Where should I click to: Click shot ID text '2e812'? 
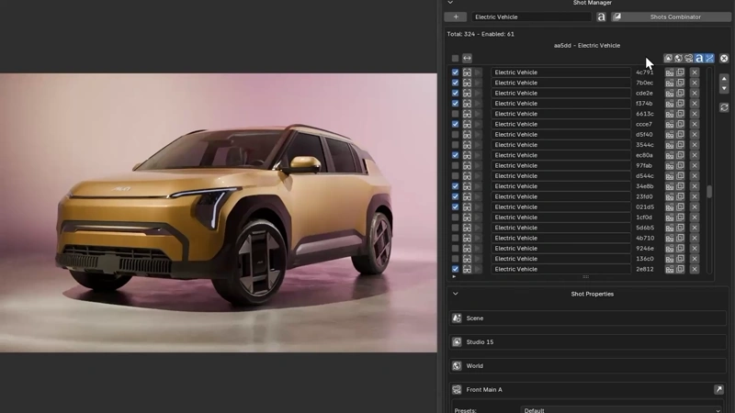645,269
